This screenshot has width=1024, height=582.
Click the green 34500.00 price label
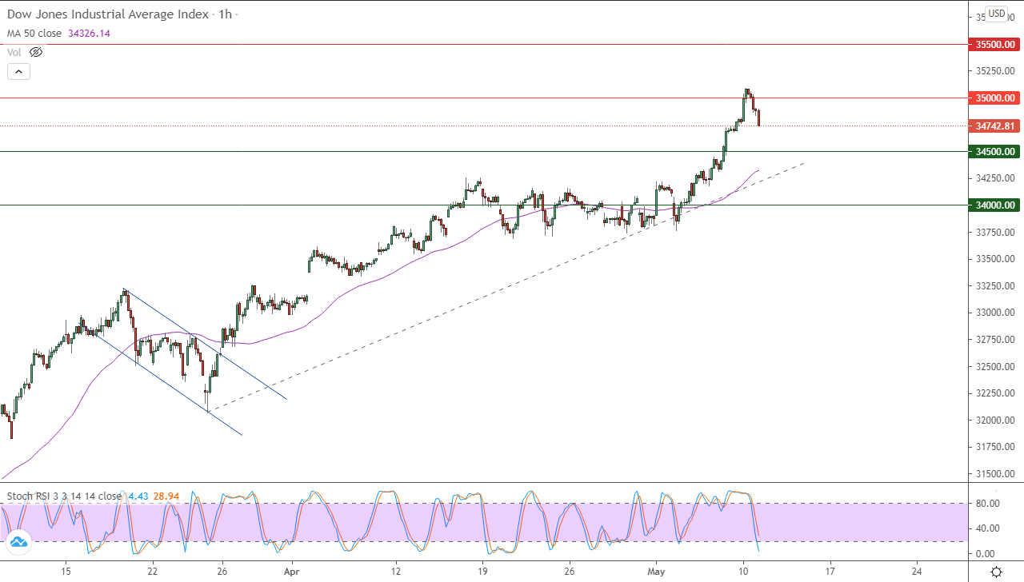point(996,151)
